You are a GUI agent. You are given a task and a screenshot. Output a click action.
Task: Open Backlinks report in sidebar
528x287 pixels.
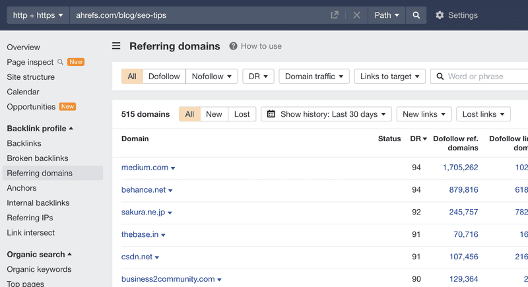point(24,143)
